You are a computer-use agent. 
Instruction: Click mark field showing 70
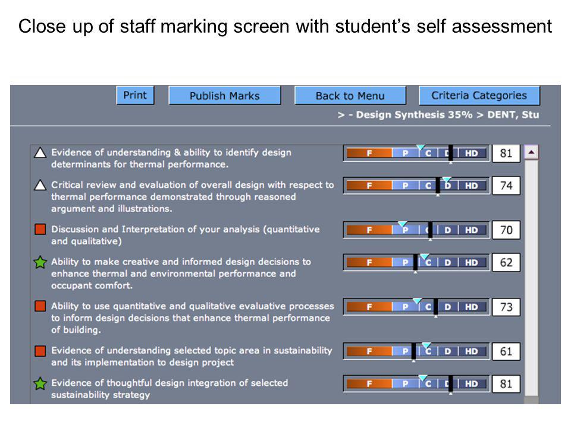pyautogui.click(x=506, y=230)
